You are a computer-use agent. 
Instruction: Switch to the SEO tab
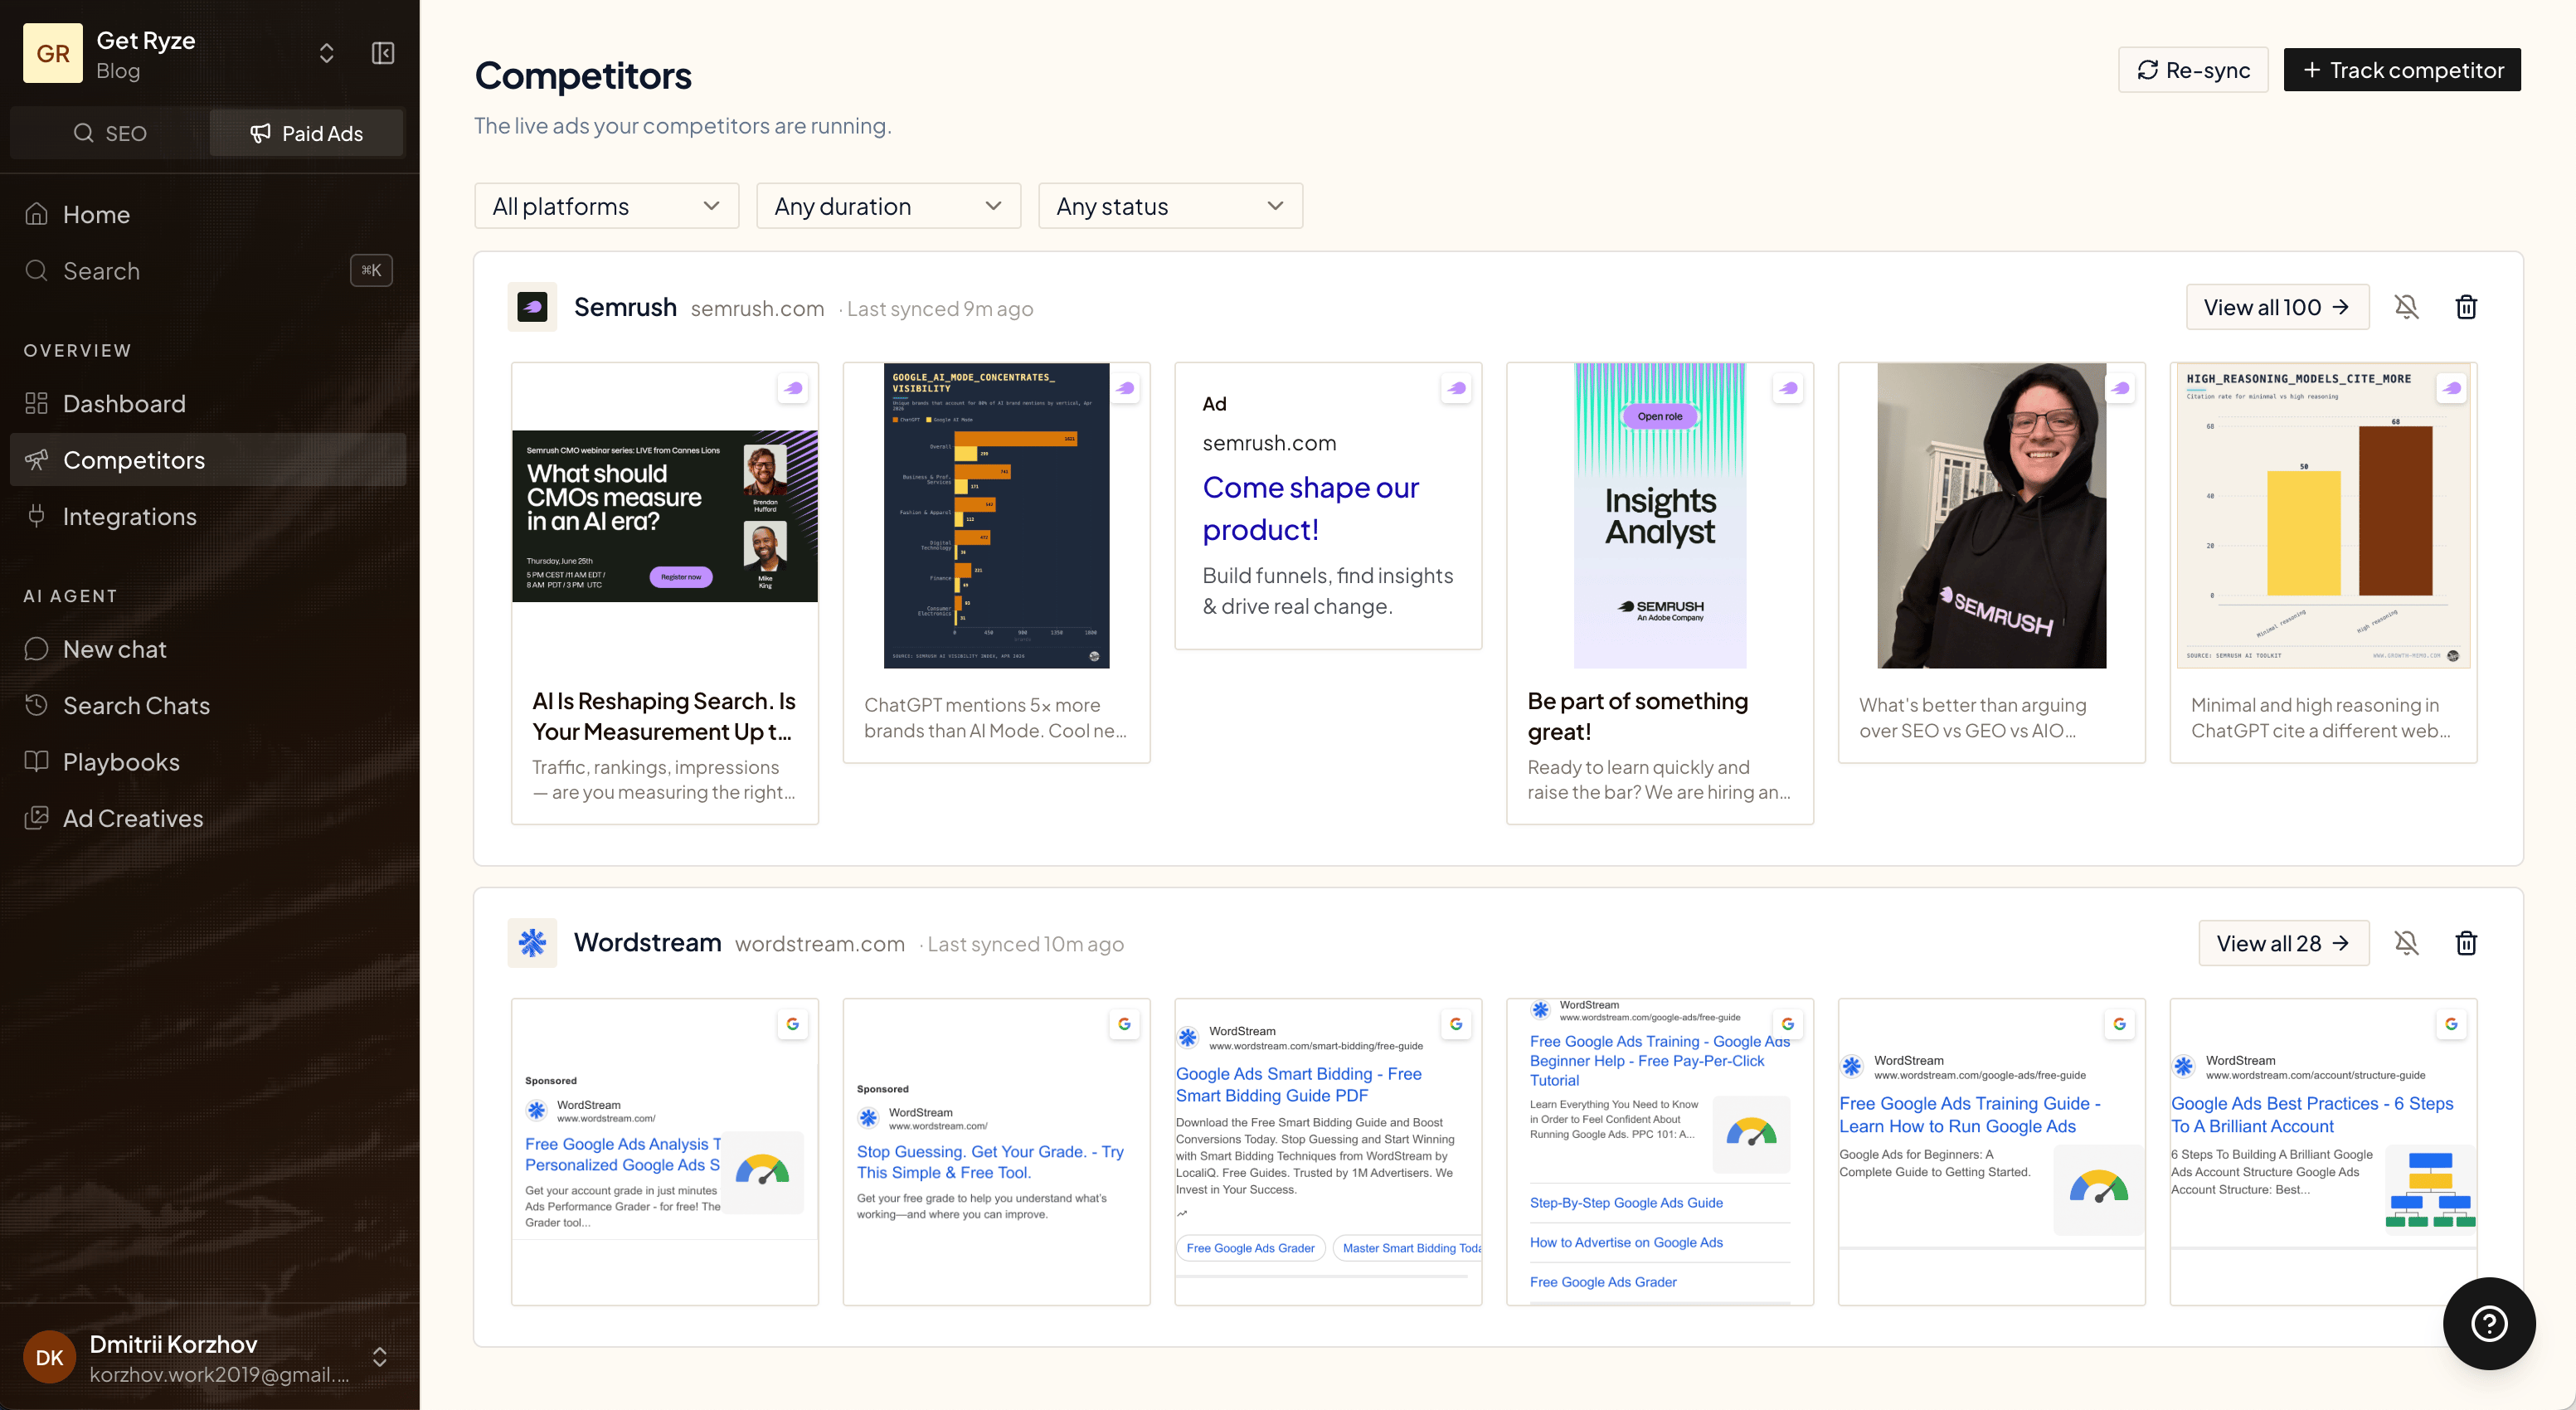click(110, 133)
